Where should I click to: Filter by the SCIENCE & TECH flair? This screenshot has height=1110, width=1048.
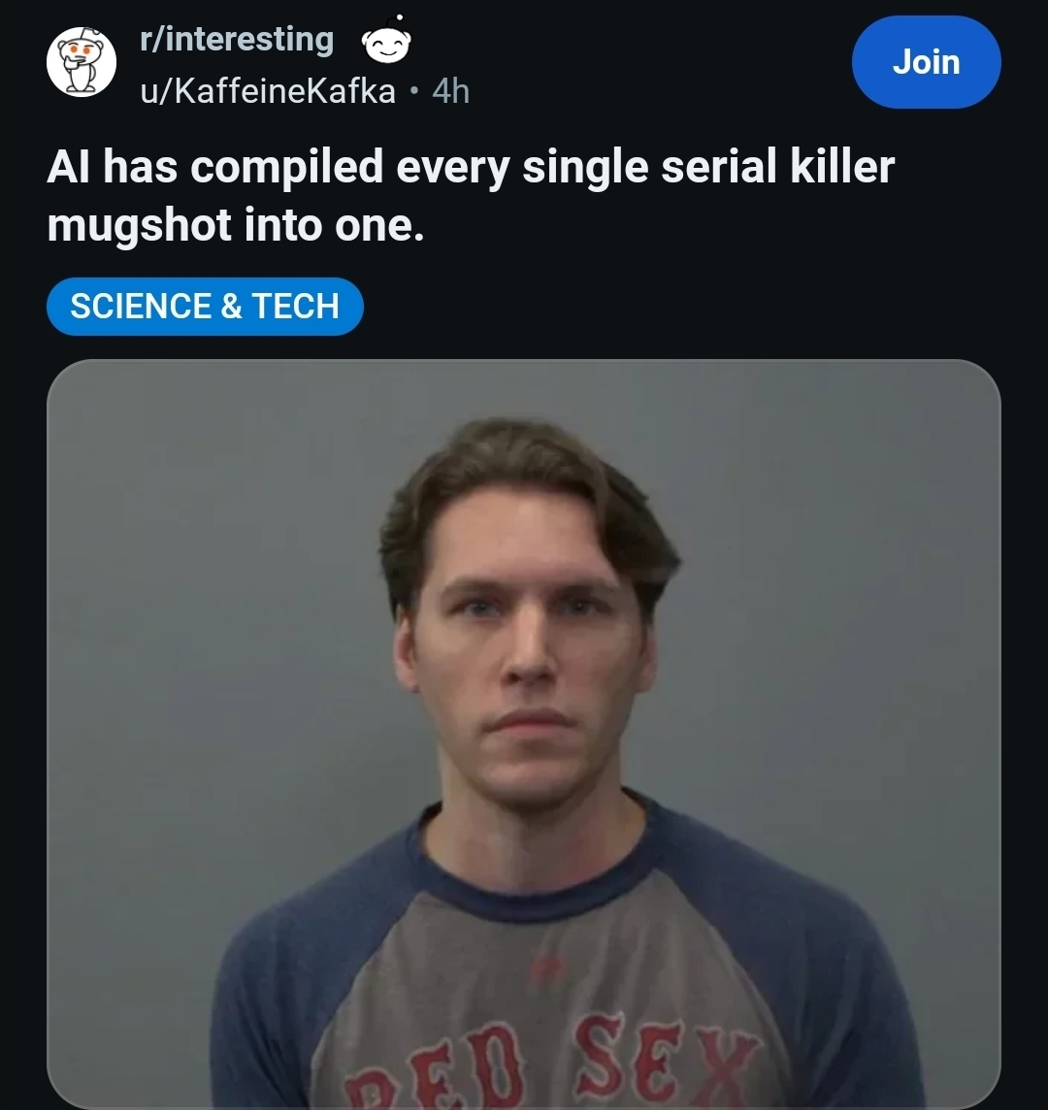tap(205, 307)
